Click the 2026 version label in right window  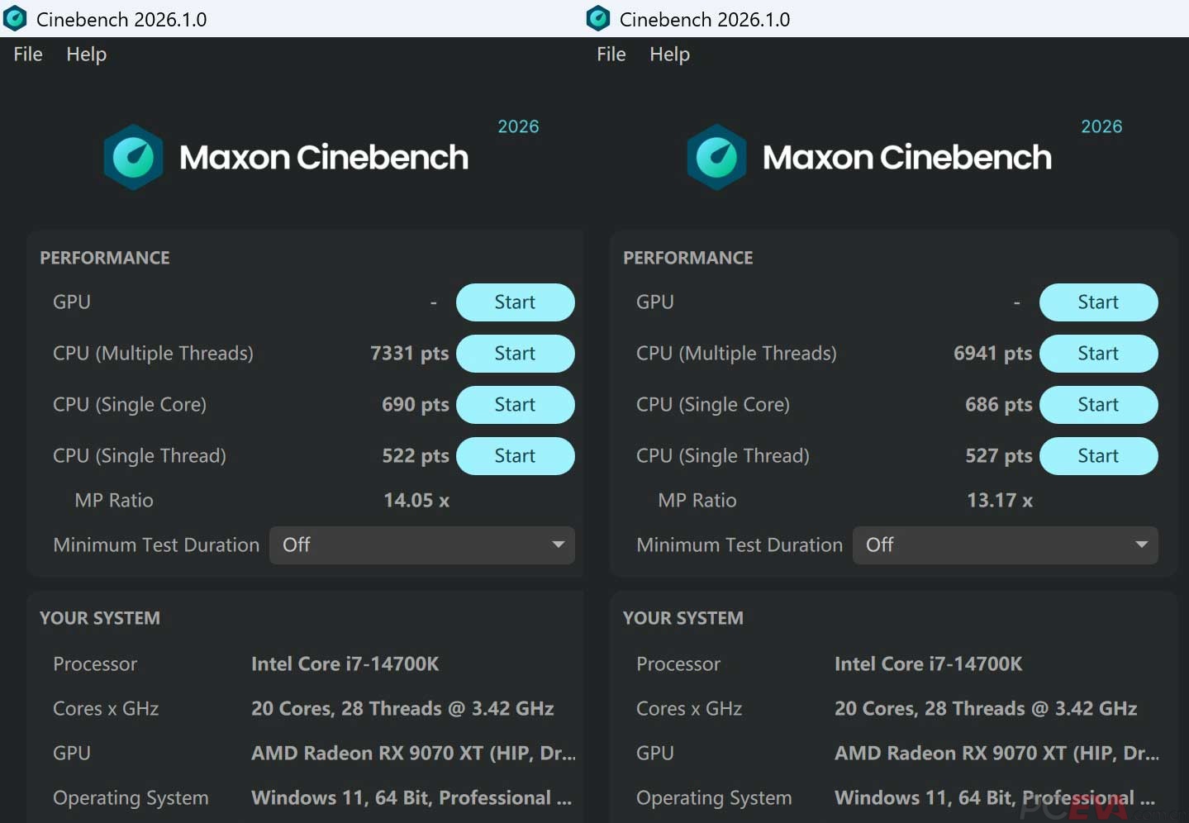[1101, 126]
